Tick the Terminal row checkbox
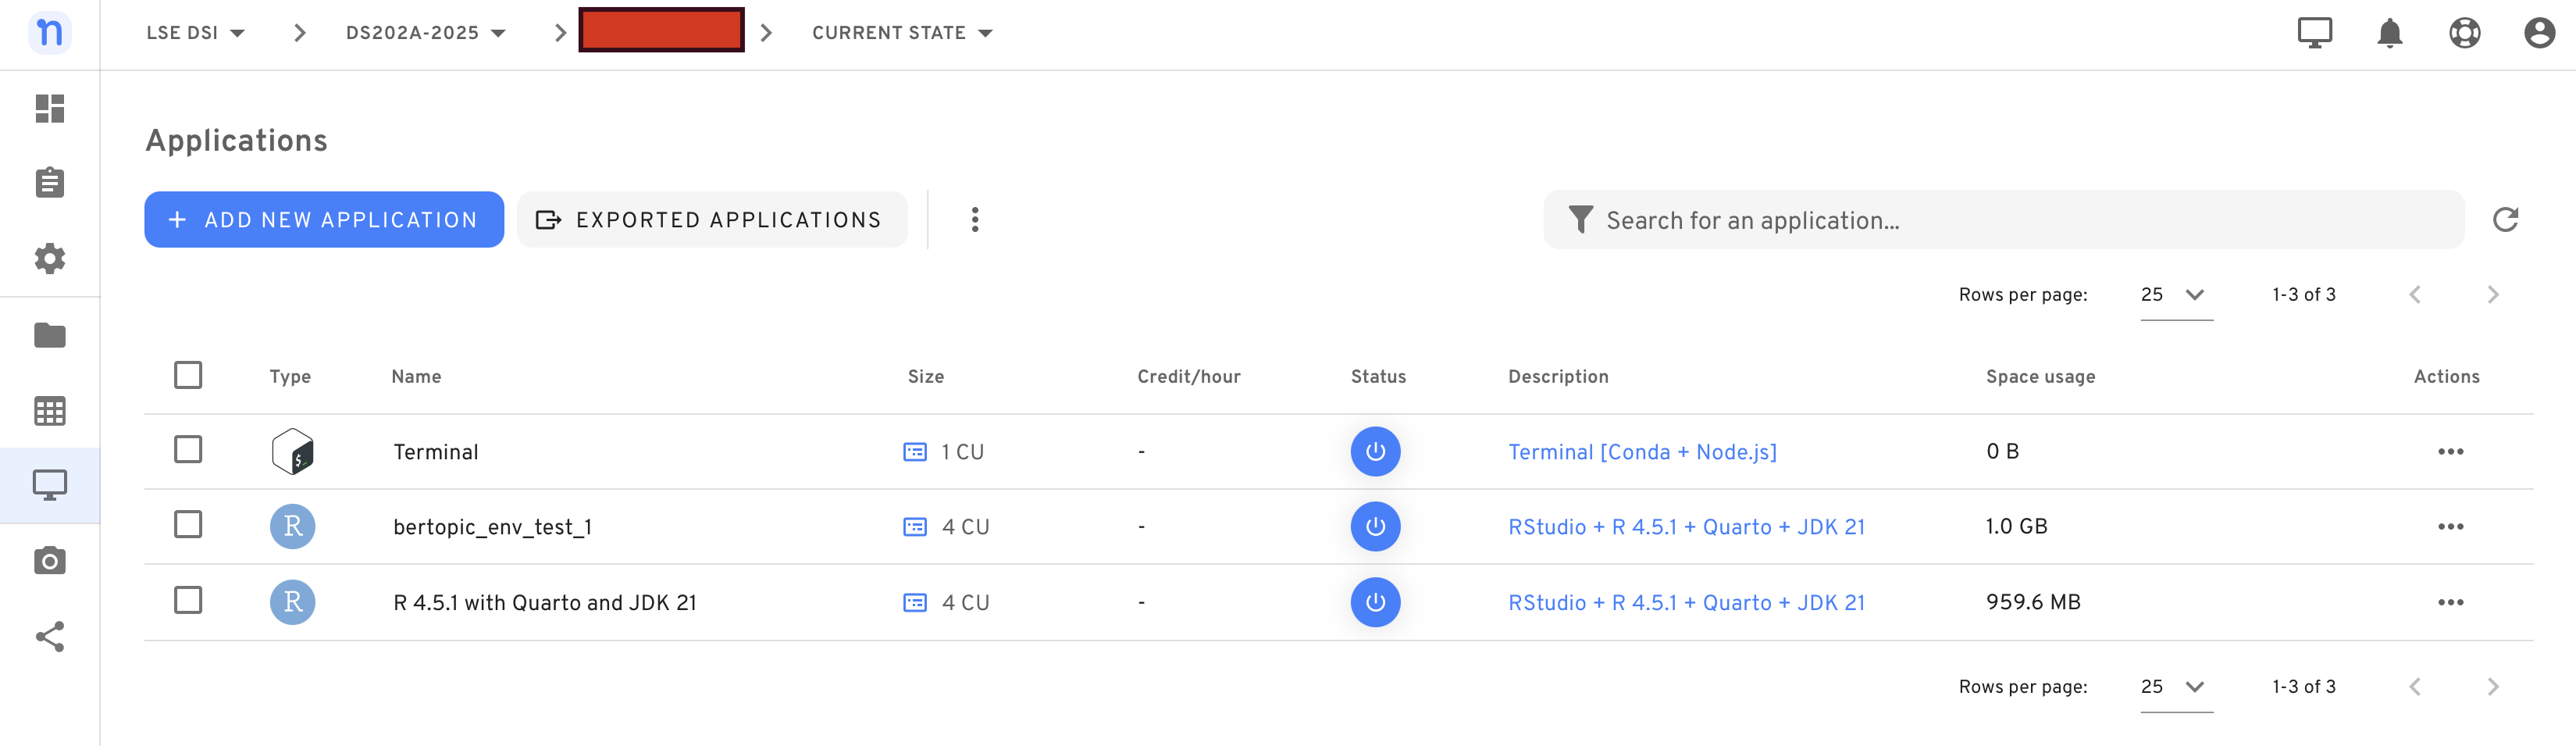 point(188,450)
